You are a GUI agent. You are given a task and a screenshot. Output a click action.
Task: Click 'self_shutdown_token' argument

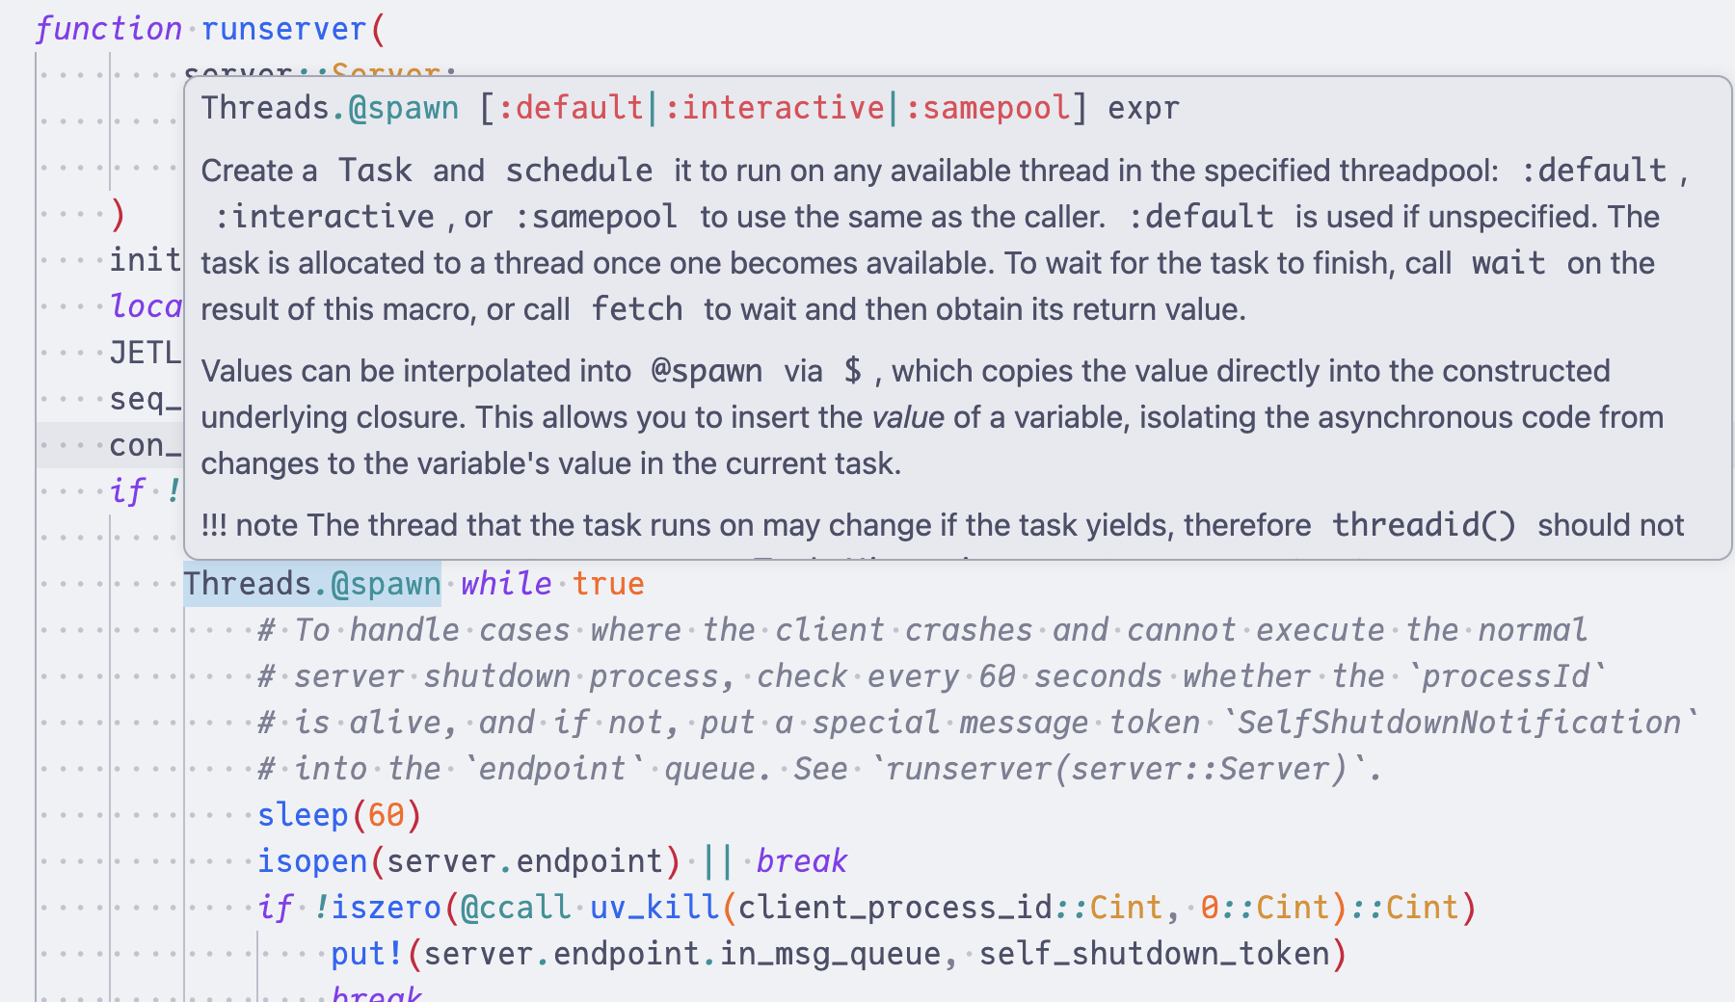[x=1155, y=954]
